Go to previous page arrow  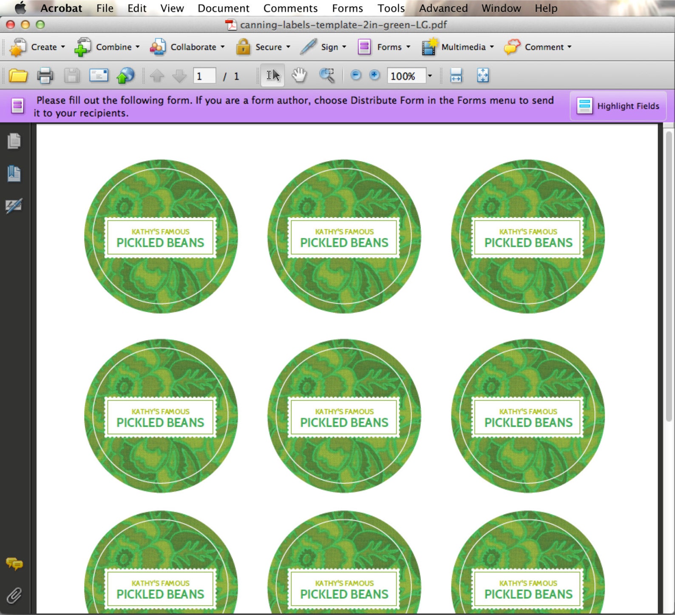(157, 76)
